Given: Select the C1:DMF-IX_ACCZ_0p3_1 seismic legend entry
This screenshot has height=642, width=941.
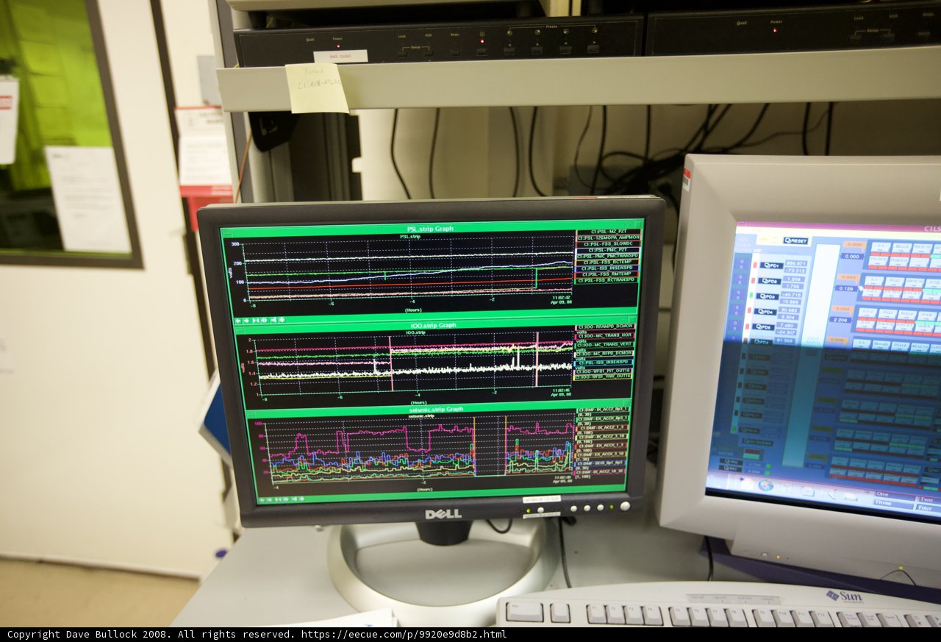Looking at the screenshot, I should [x=602, y=410].
